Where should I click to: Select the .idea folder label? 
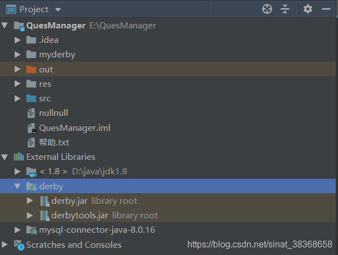(x=49, y=40)
